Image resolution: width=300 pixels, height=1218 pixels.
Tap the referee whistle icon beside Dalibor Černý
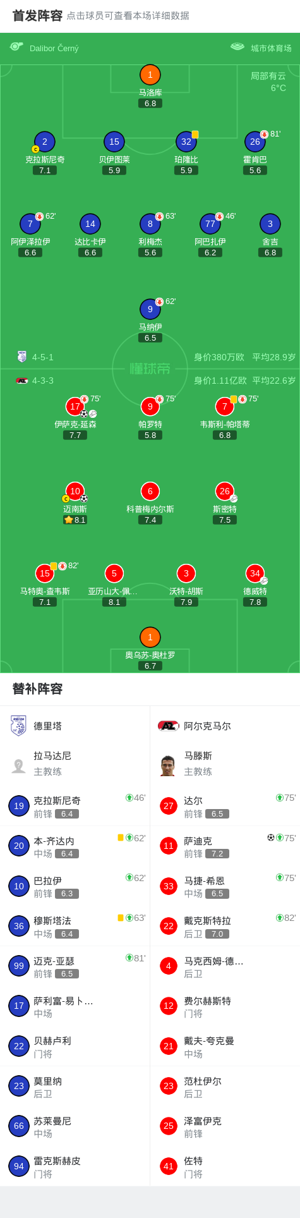pos(16,47)
